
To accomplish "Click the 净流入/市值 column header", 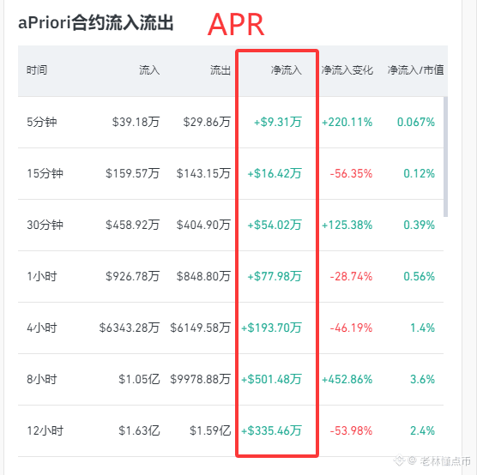I will 415,70.
